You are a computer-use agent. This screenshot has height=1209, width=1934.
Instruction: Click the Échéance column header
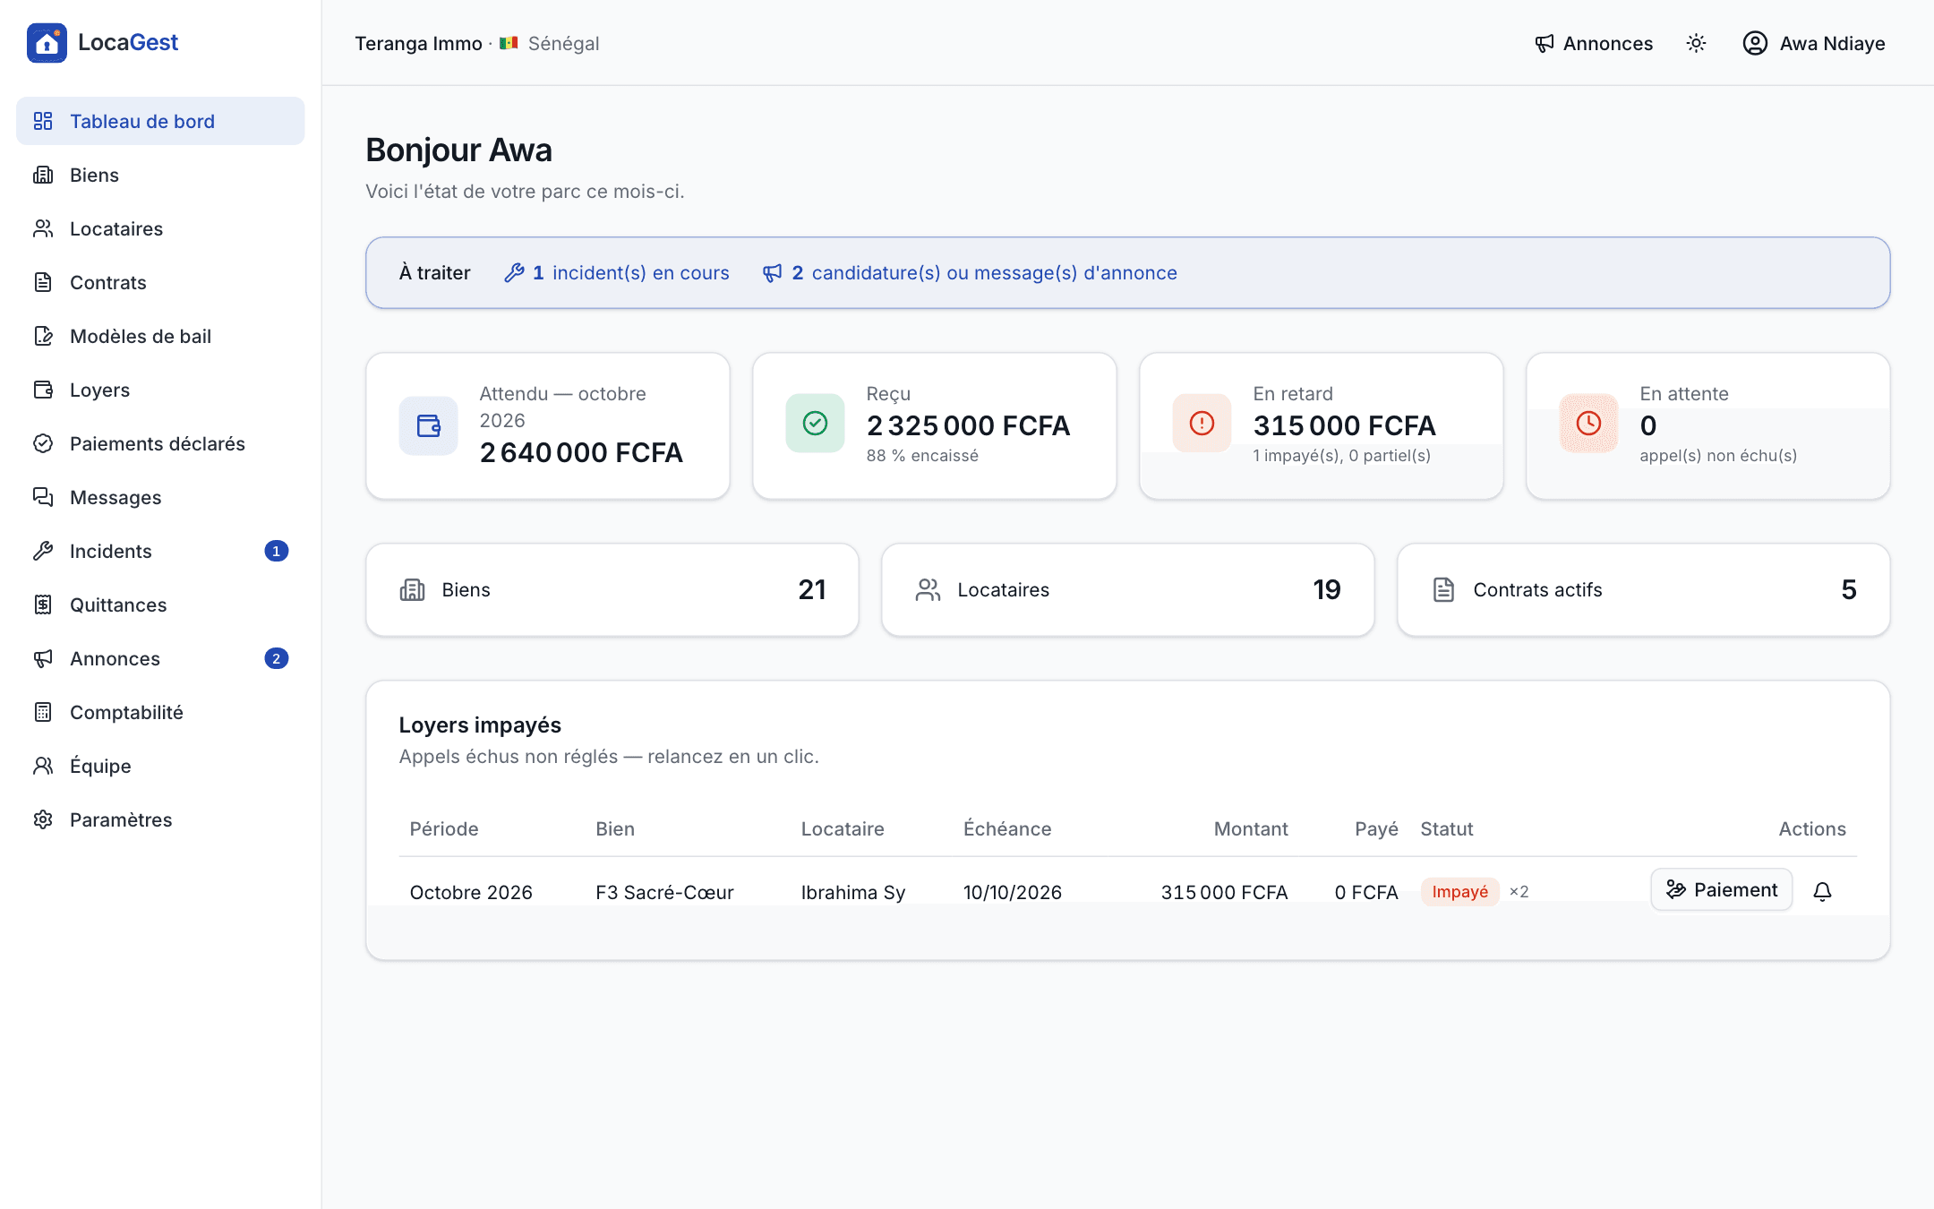pos(1007,829)
